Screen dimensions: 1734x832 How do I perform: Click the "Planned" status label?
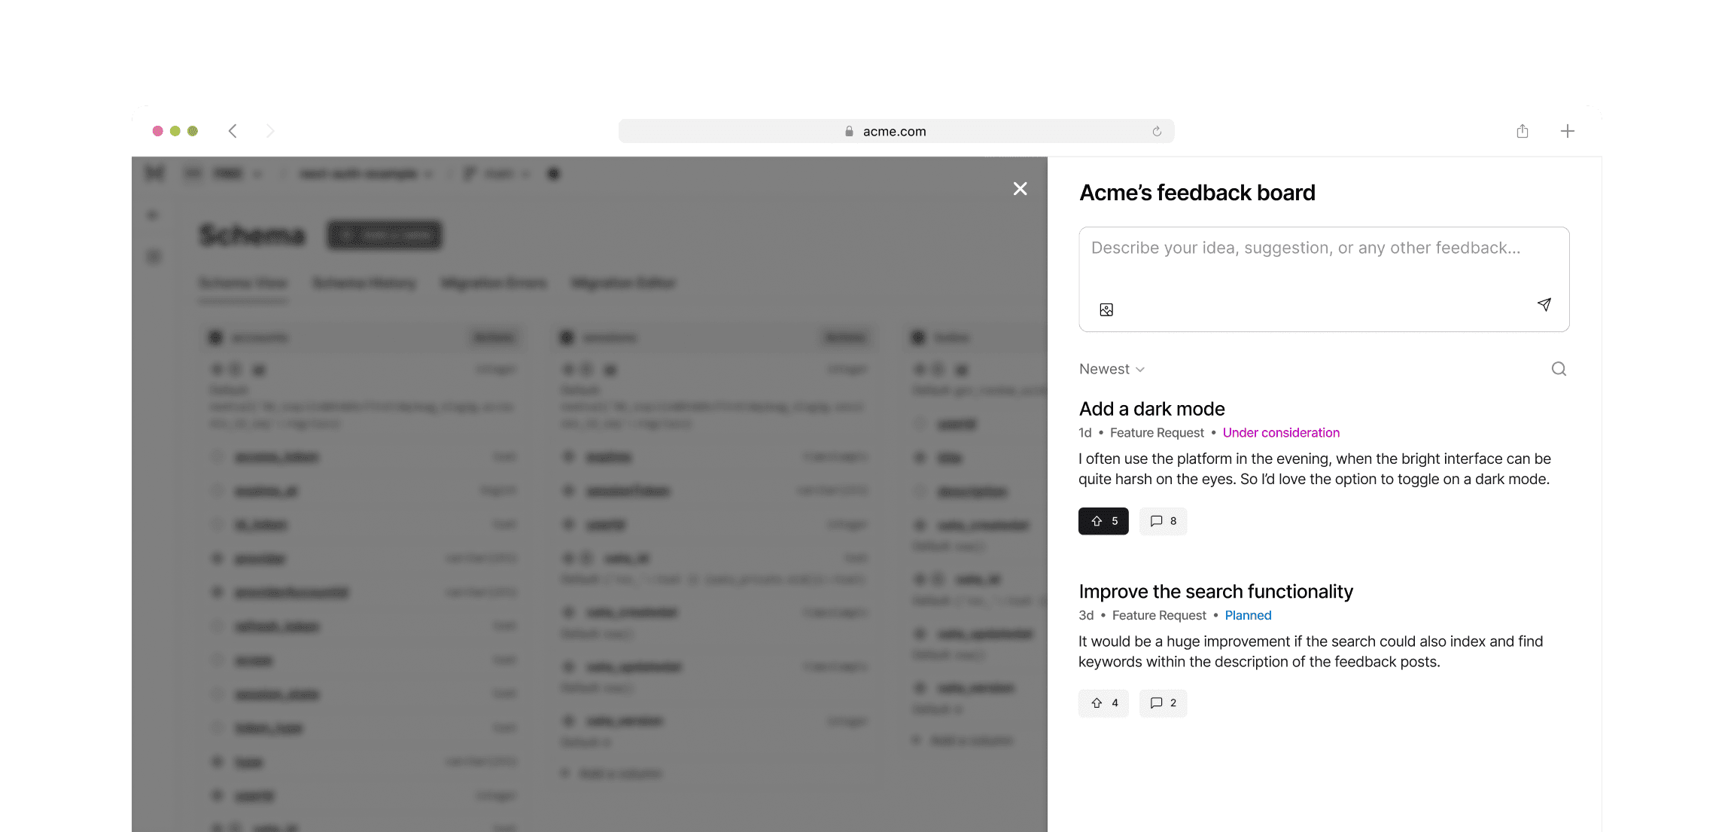[x=1248, y=615]
